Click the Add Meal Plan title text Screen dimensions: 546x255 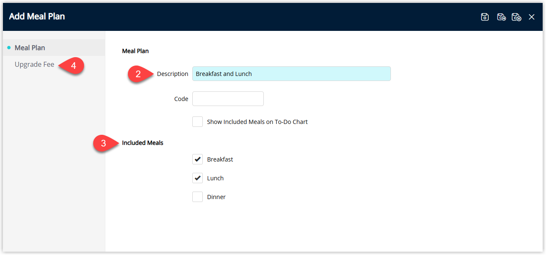tap(37, 17)
